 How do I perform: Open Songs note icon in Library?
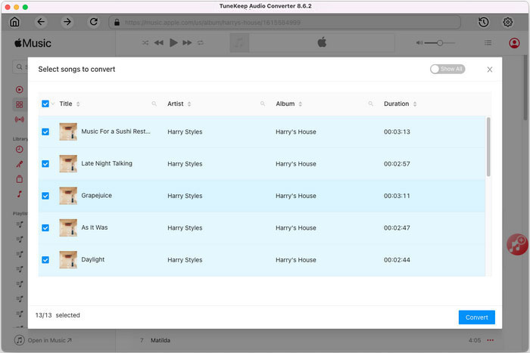[20, 194]
